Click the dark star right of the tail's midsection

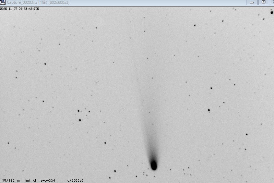coord(209,110)
